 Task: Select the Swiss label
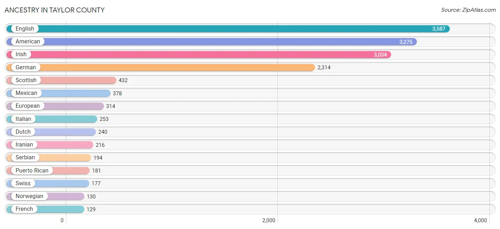tap(23, 183)
